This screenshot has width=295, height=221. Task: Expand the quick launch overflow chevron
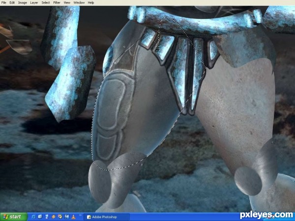80,215
